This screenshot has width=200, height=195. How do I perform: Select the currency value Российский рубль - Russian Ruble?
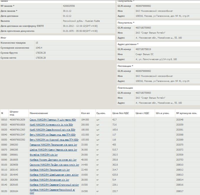click(x=81, y=21)
